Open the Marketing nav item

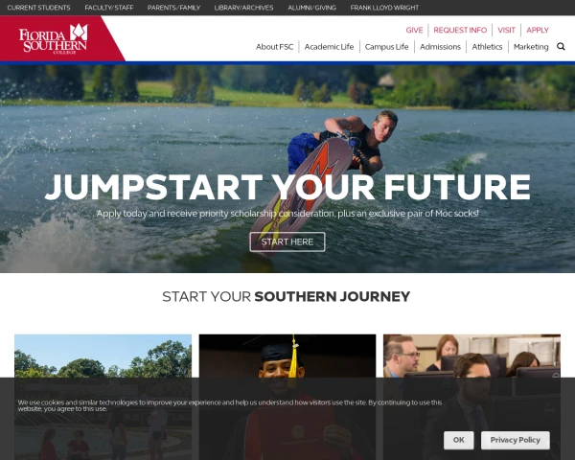531,47
